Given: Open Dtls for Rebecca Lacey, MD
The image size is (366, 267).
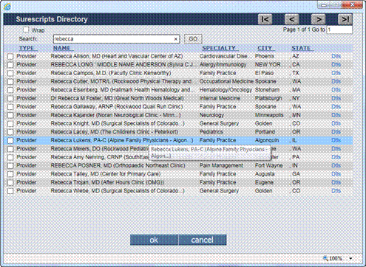Looking at the screenshot, I should pyautogui.click(x=336, y=132).
